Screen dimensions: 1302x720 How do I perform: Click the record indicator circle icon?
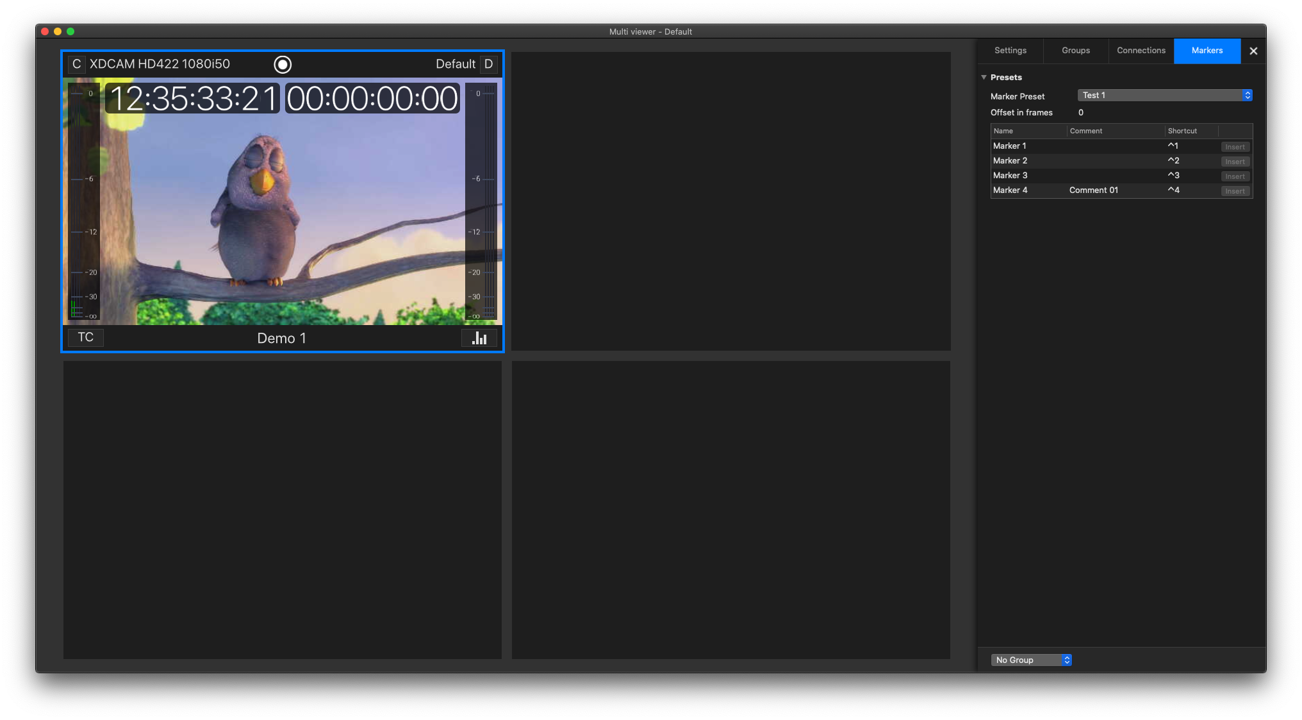point(283,64)
